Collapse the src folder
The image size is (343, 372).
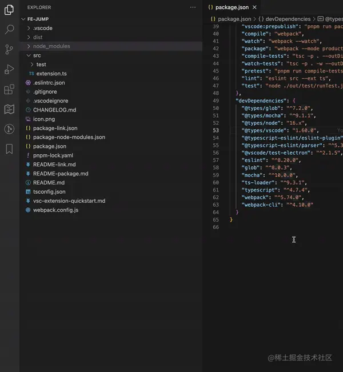click(x=111, y=55)
